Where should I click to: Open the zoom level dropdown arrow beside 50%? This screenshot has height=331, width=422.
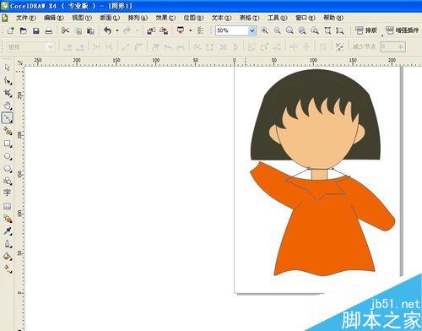coord(252,30)
